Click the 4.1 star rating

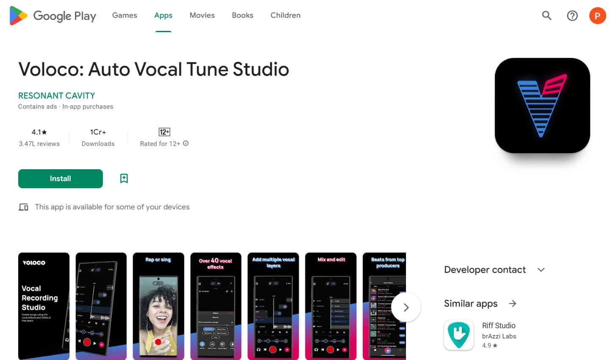pos(39,132)
